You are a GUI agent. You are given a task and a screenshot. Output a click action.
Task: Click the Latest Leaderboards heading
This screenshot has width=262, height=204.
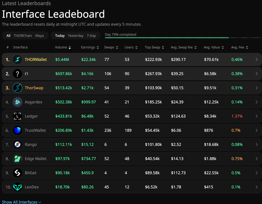pos(26,3)
